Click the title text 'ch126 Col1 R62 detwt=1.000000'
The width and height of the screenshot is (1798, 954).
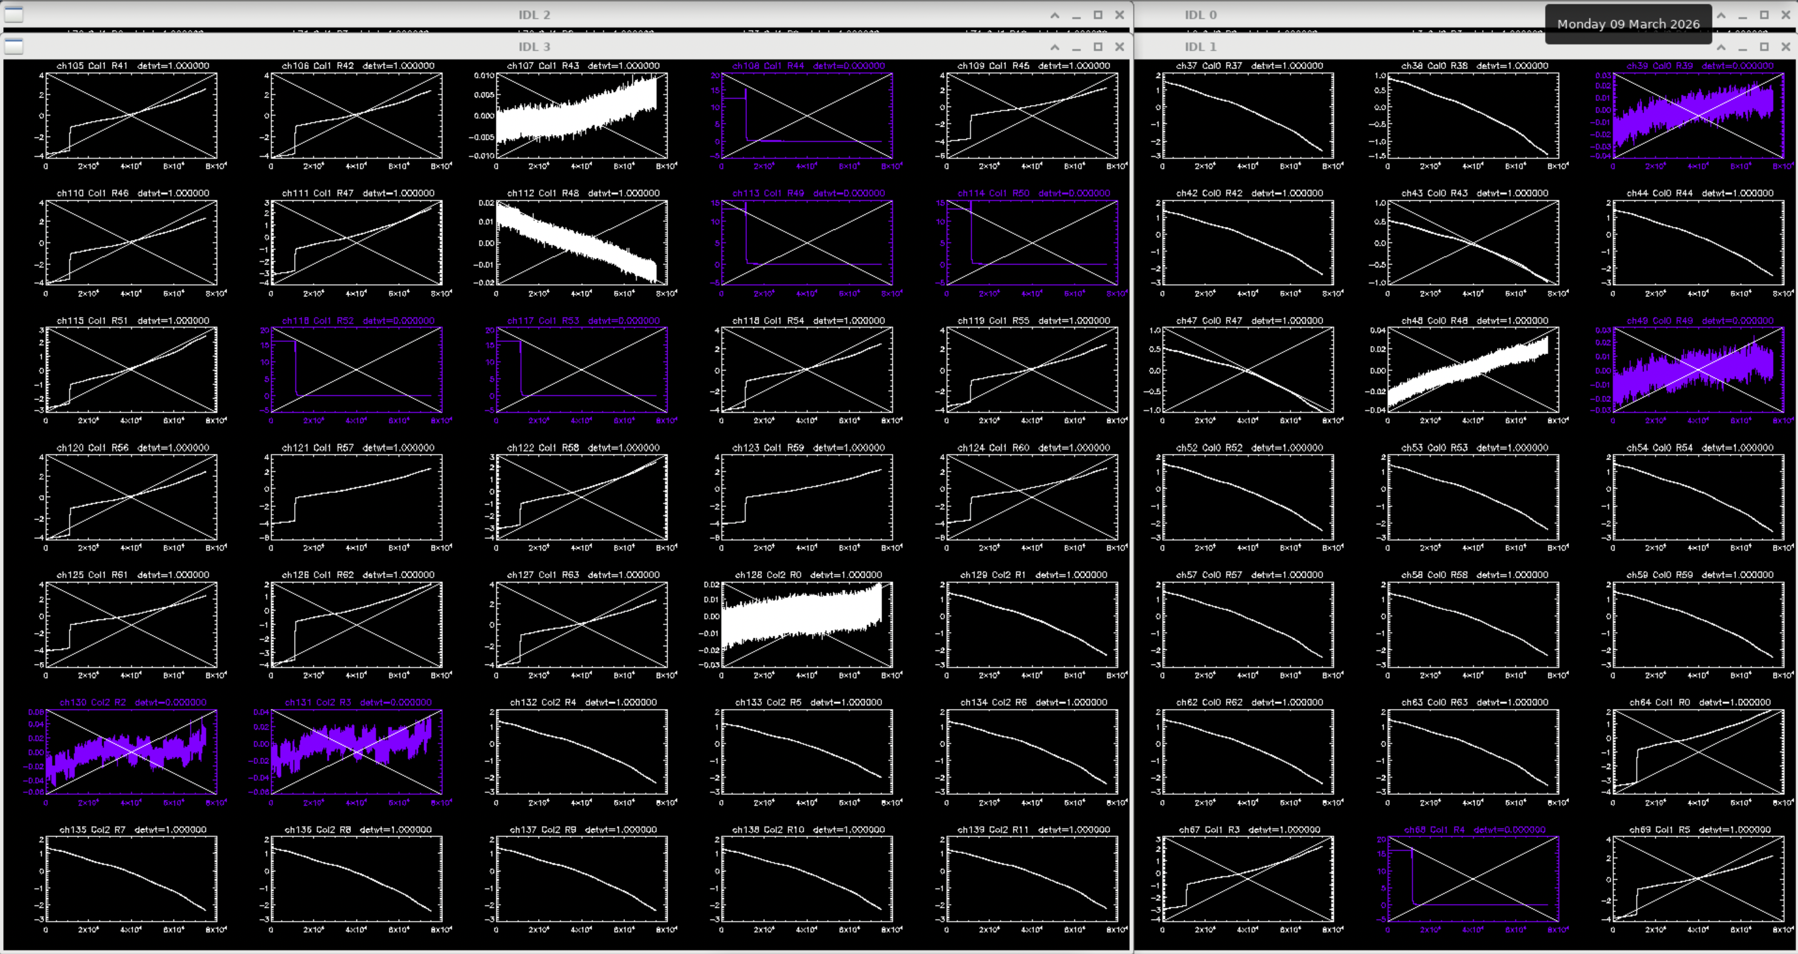[358, 575]
